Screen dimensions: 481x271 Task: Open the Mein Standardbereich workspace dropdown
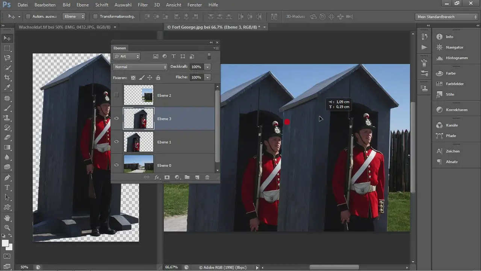447,17
